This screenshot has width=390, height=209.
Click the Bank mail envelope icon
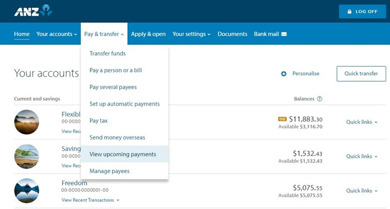click(284, 34)
